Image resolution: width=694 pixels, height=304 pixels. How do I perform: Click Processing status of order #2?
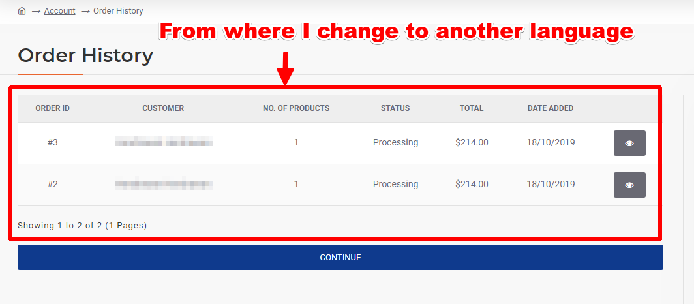396,184
